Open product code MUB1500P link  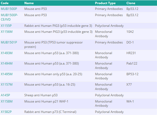(9, 9)
